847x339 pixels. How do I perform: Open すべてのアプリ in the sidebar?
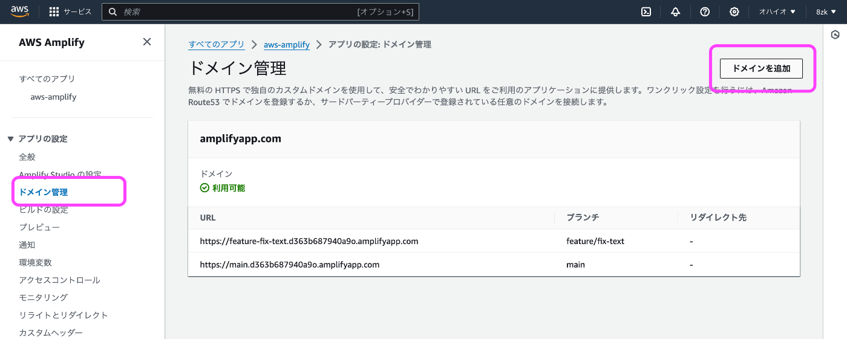(47, 79)
